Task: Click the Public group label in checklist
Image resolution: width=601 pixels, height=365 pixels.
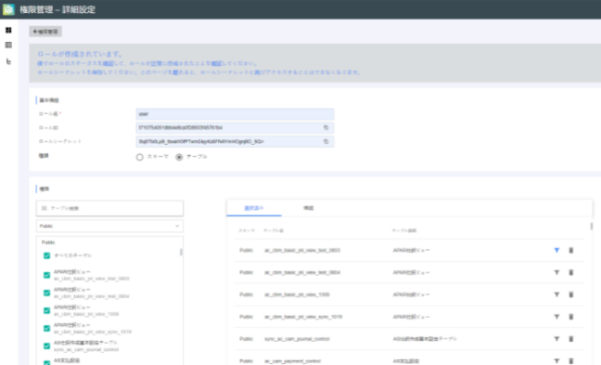Action: click(x=48, y=242)
